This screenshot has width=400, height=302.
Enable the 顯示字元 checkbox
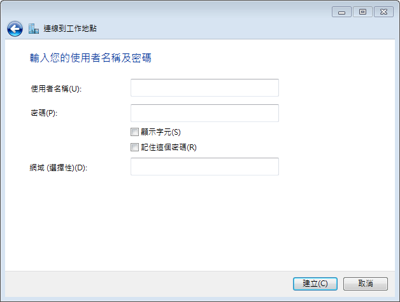[x=134, y=132]
